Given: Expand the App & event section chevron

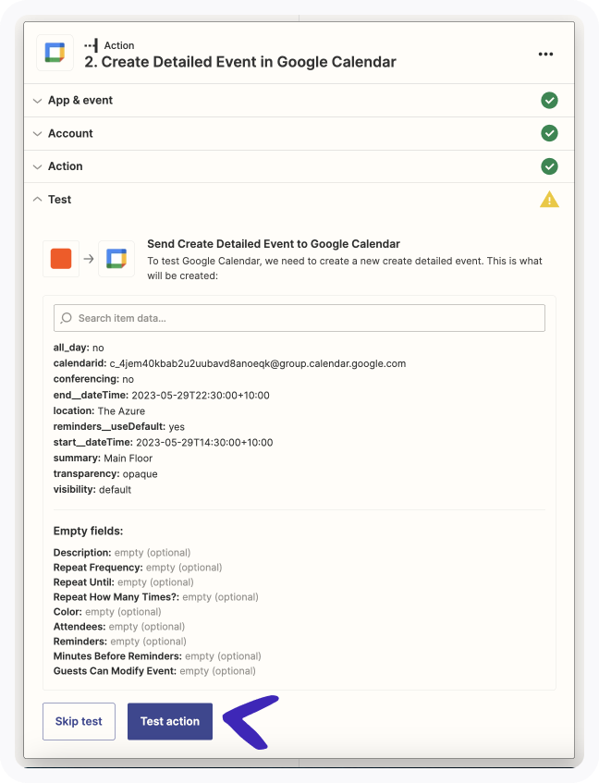Looking at the screenshot, I should [37, 101].
